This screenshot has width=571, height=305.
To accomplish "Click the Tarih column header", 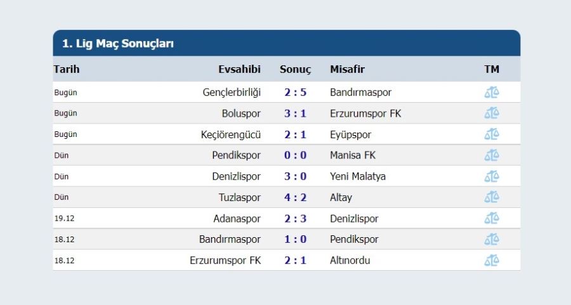I will (67, 69).
